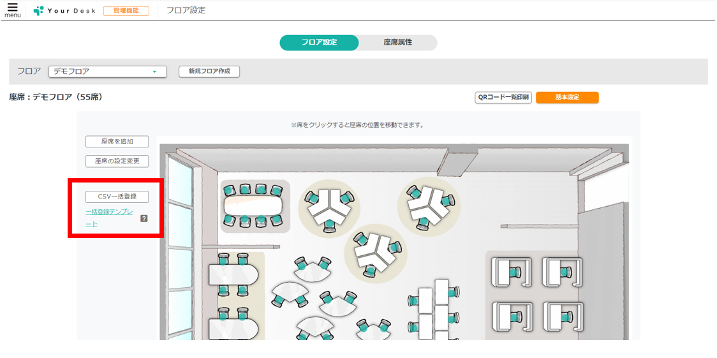The image size is (717, 358).
Task: Click 新規フロア作成 button
Action: coord(209,71)
